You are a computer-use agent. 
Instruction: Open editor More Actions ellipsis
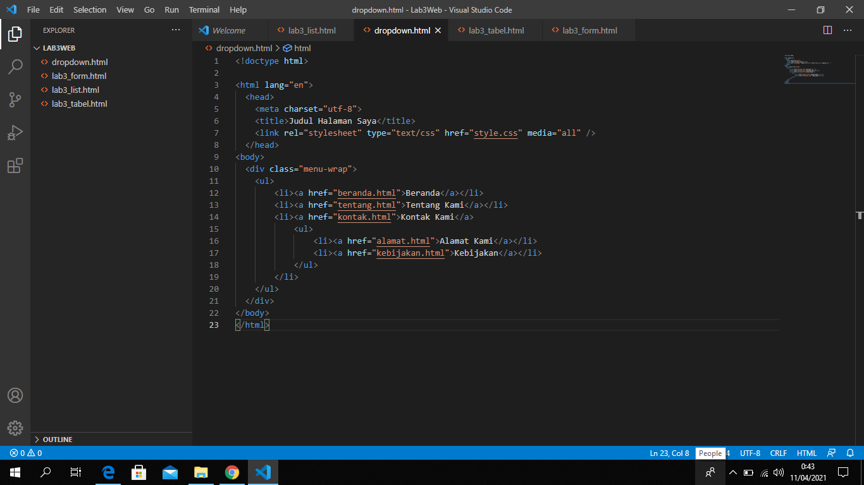tap(848, 30)
